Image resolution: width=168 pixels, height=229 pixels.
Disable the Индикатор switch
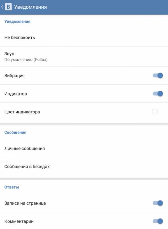tap(158, 94)
